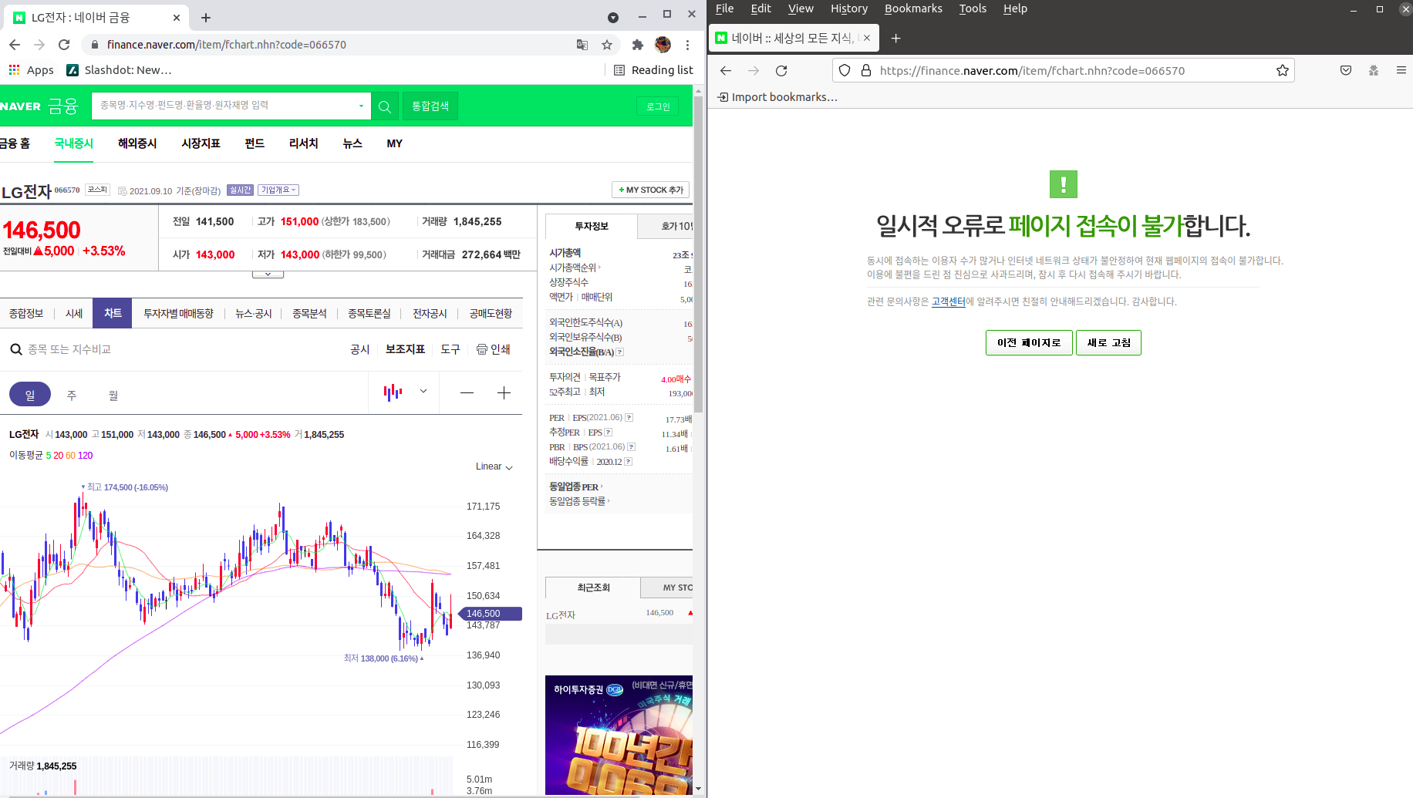Click 하이투자증권 advertisement banner
This screenshot has width=1413, height=798.
click(619, 735)
